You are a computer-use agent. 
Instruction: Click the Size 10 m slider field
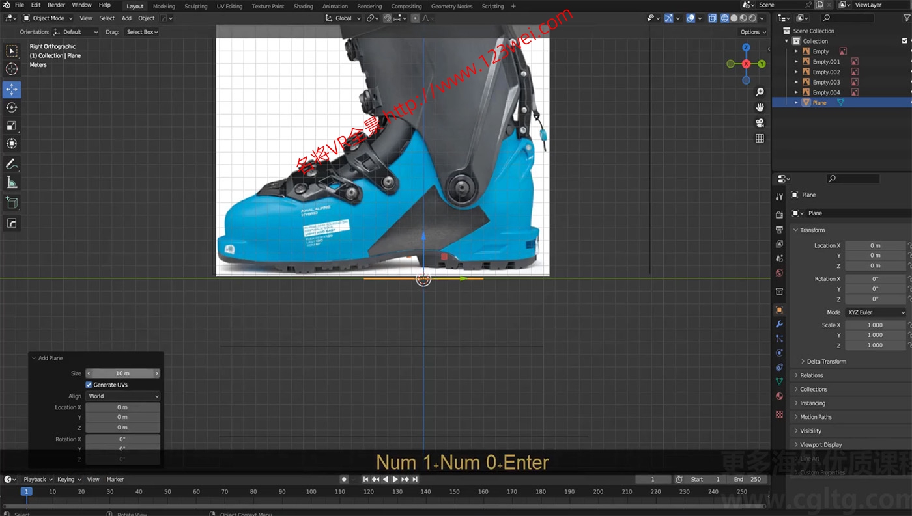[x=122, y=373]
